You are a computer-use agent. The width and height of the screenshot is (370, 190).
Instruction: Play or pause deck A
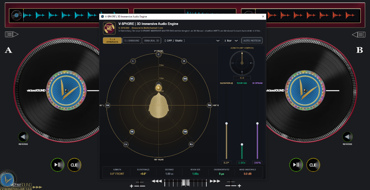(x=57, y=165)
